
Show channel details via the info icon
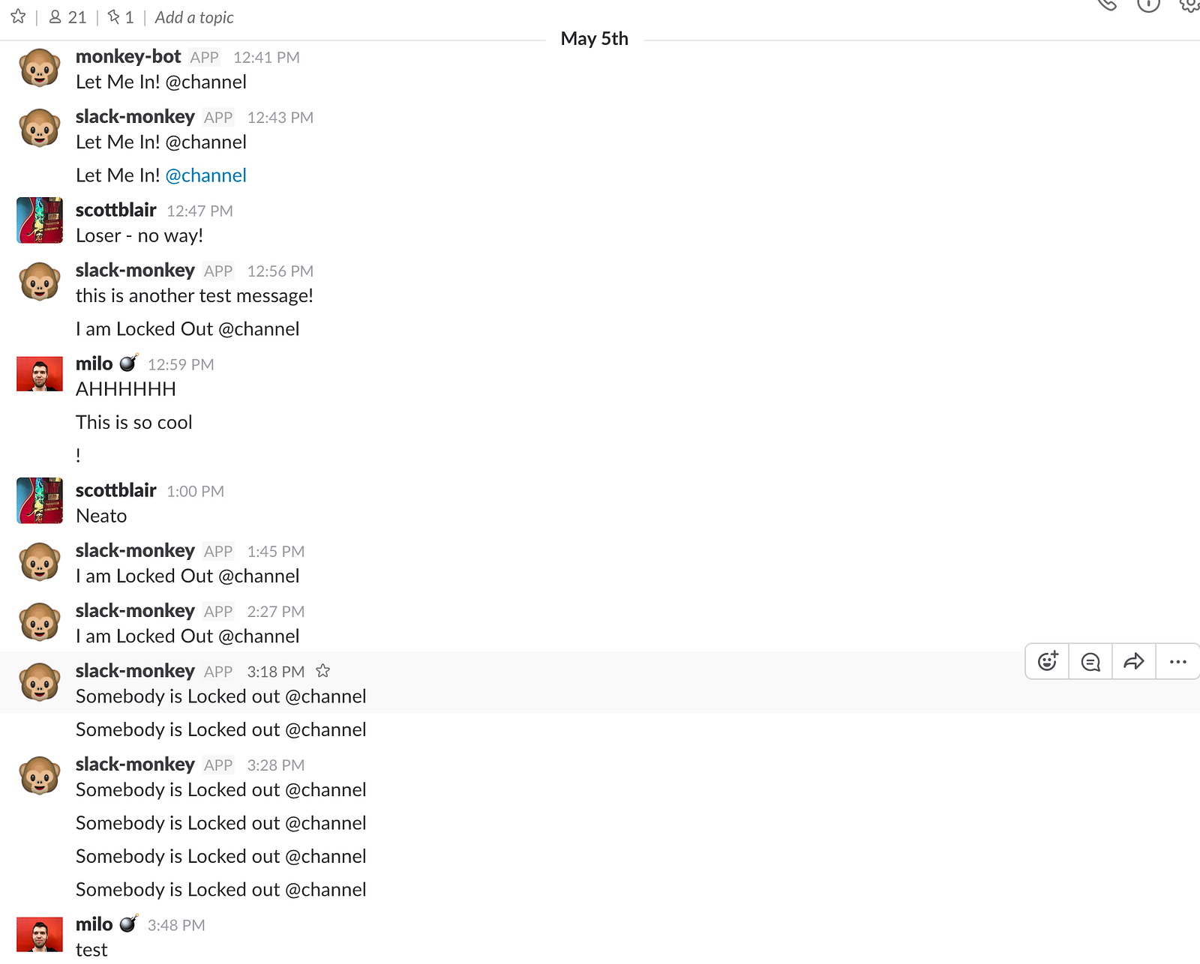1148,4
